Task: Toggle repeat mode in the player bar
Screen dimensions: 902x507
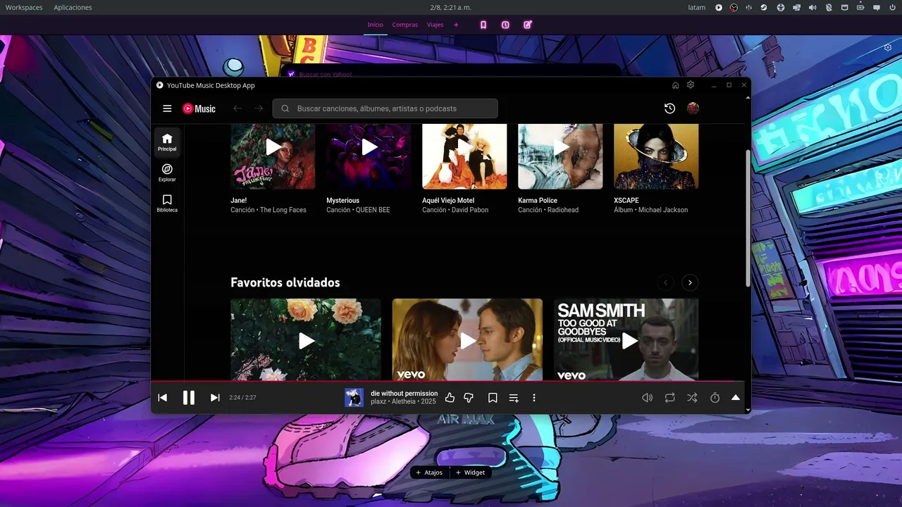Action: click(x=669, y=398)
